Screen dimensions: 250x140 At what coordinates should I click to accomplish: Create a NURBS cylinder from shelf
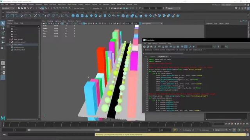82,16
